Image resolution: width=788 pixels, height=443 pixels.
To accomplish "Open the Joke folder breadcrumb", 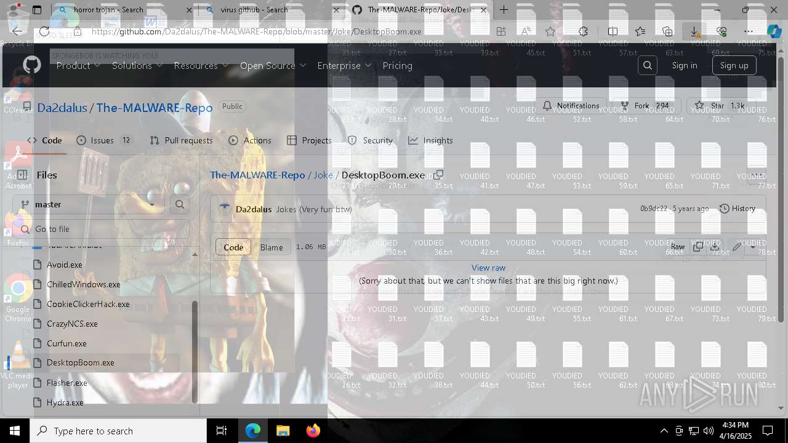I will (x=323, y=175).
